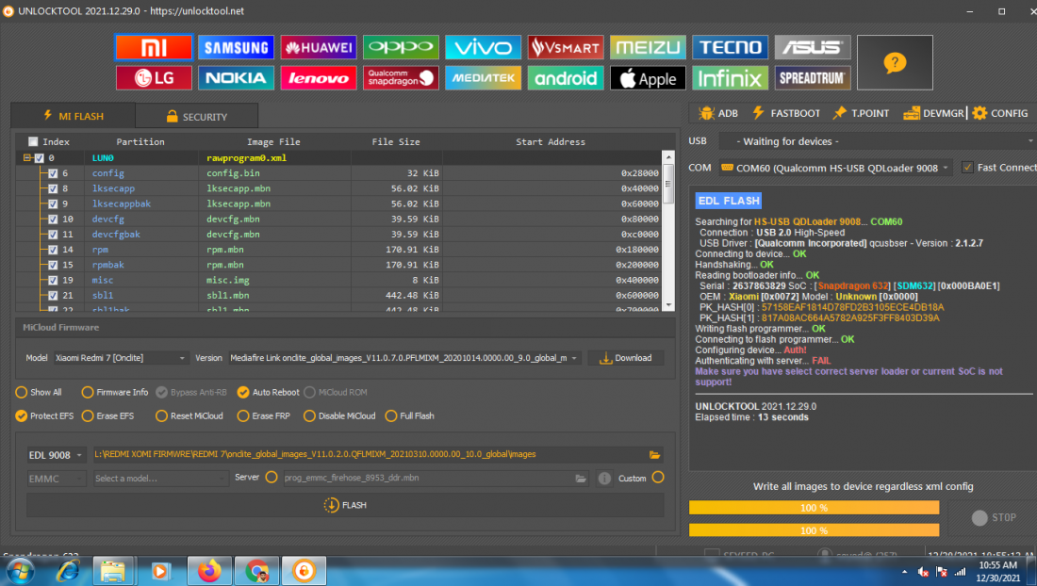Browse for firmware images folder icon
1037x586 pixels.
point(655,454)
